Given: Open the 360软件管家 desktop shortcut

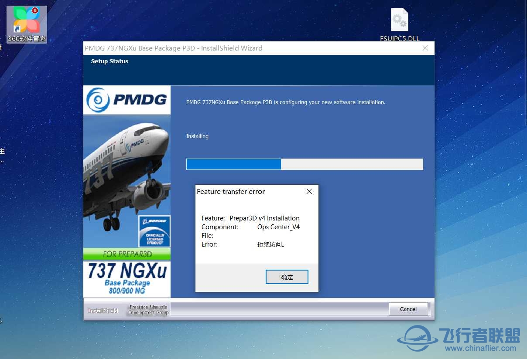Looking at the screenshot, I should click(x=27, y=24).
